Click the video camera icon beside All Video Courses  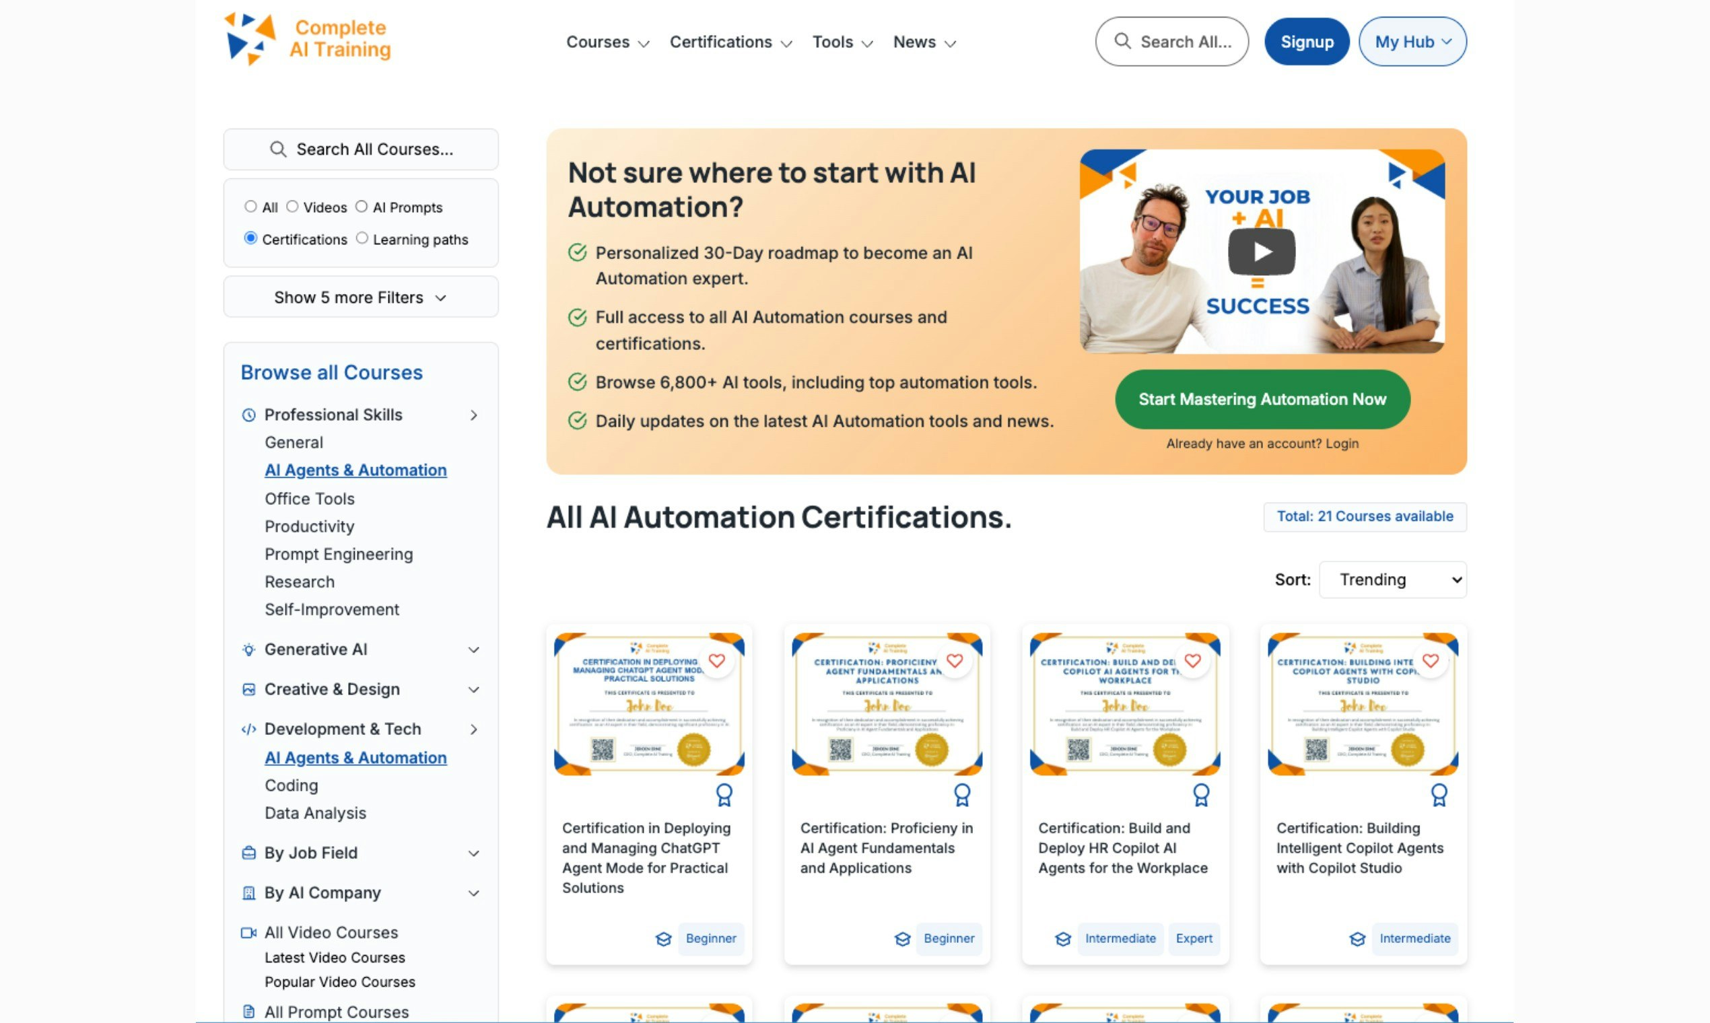(248, 932)
